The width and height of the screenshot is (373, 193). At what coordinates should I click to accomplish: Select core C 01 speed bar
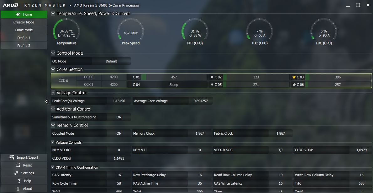point(174,77)
